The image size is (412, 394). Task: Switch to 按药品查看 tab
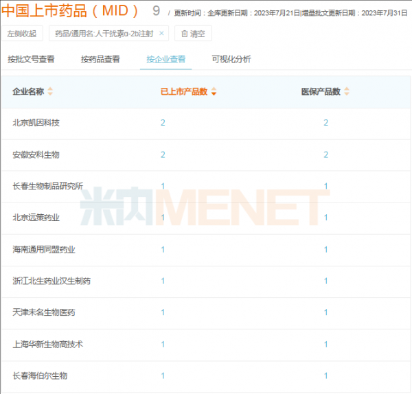click(100, 59)
